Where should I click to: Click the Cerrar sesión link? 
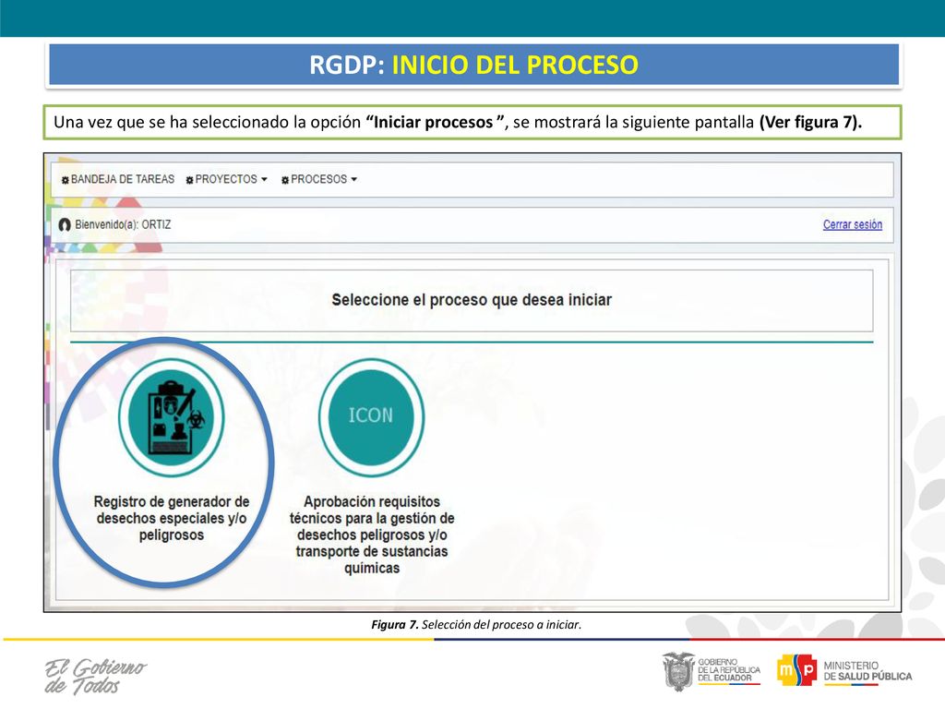tap(852, 224)
